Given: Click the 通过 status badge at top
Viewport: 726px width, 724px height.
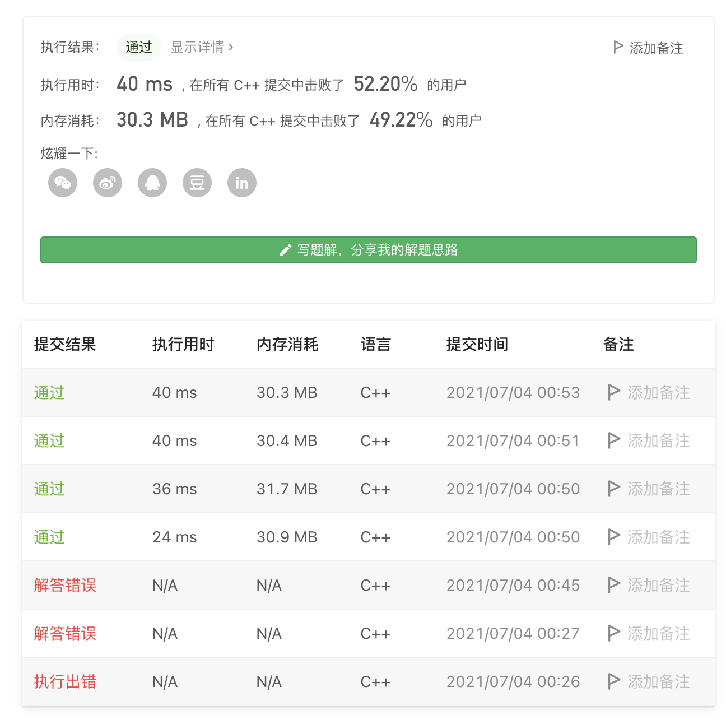Looking at the screenshot, I should click(138, 47).
